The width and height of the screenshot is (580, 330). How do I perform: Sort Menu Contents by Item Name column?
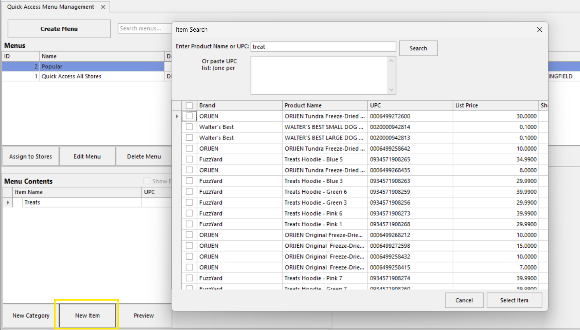pyautogui.click(x=77, y=192)
